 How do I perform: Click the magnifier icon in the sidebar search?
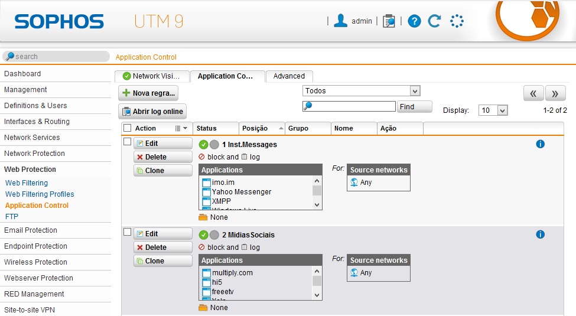point(10,56)
